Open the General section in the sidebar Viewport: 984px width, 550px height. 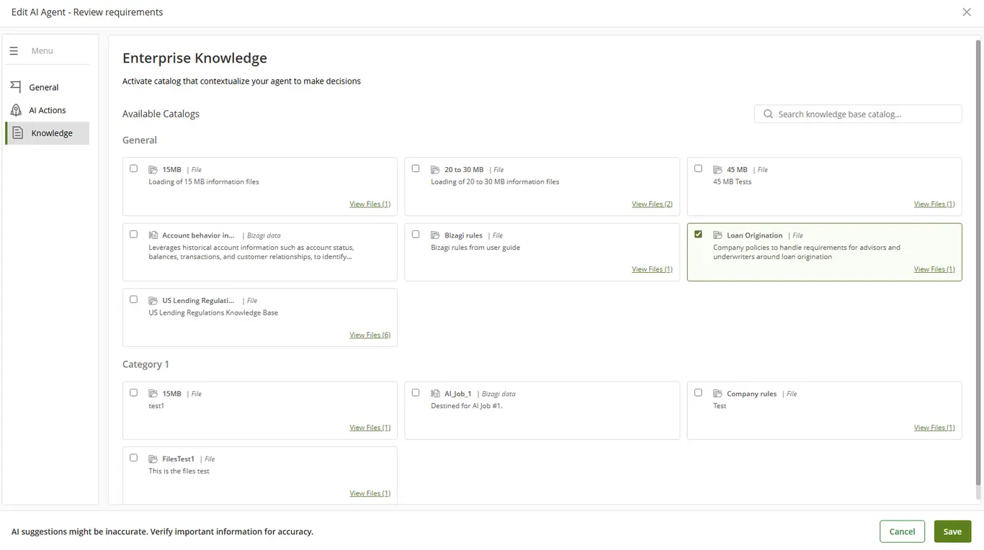pyautogui.click(x=48, y=87)
